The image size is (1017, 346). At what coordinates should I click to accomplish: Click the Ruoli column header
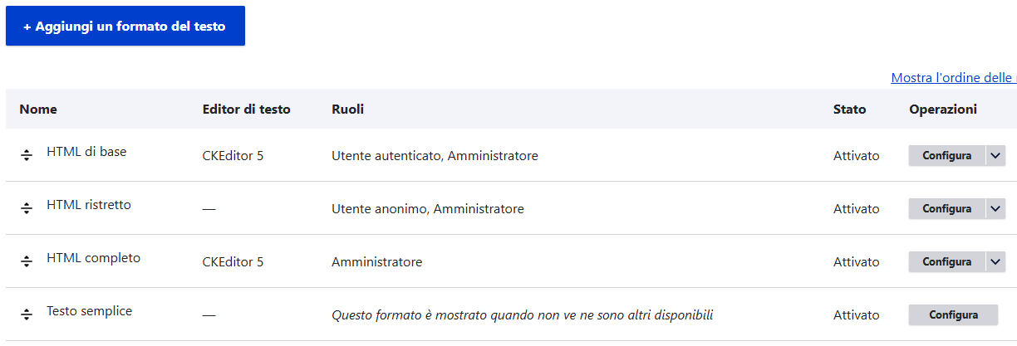pyautogui.click(x=347, y=110)
